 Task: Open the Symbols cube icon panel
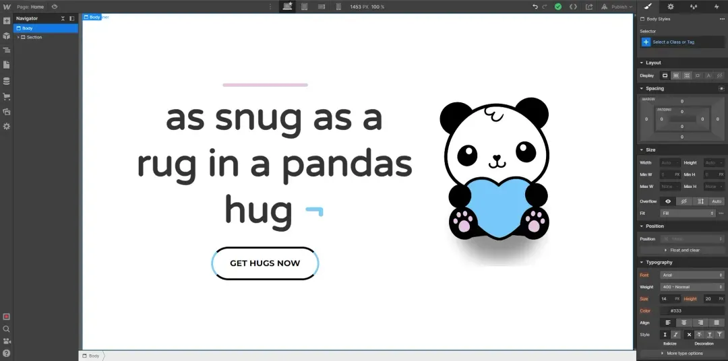coord(7,36)
